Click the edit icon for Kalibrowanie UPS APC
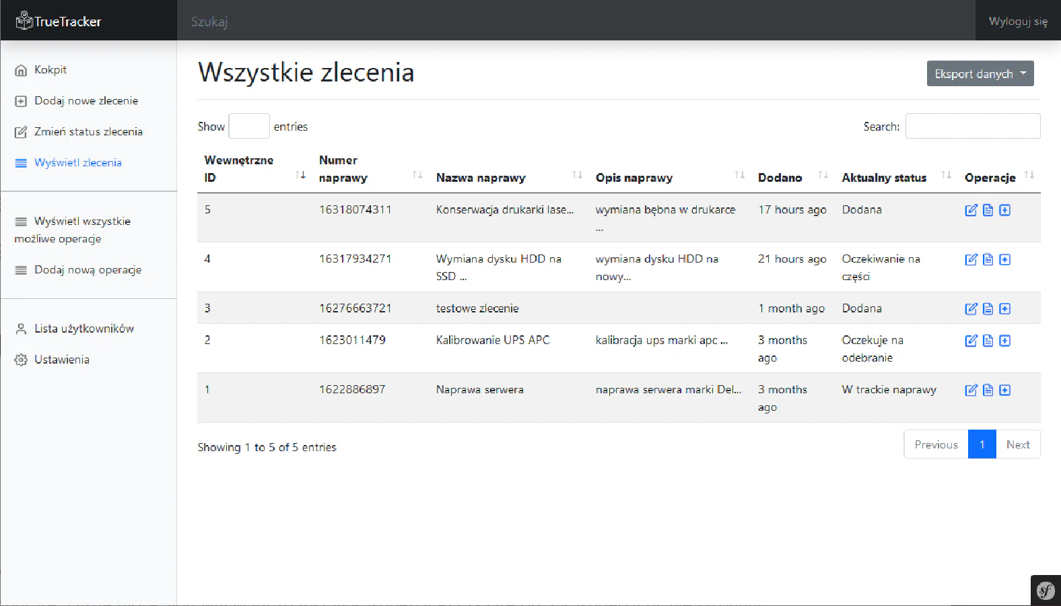The height and width of the screenshot is (606, 1061). point(971,341)
